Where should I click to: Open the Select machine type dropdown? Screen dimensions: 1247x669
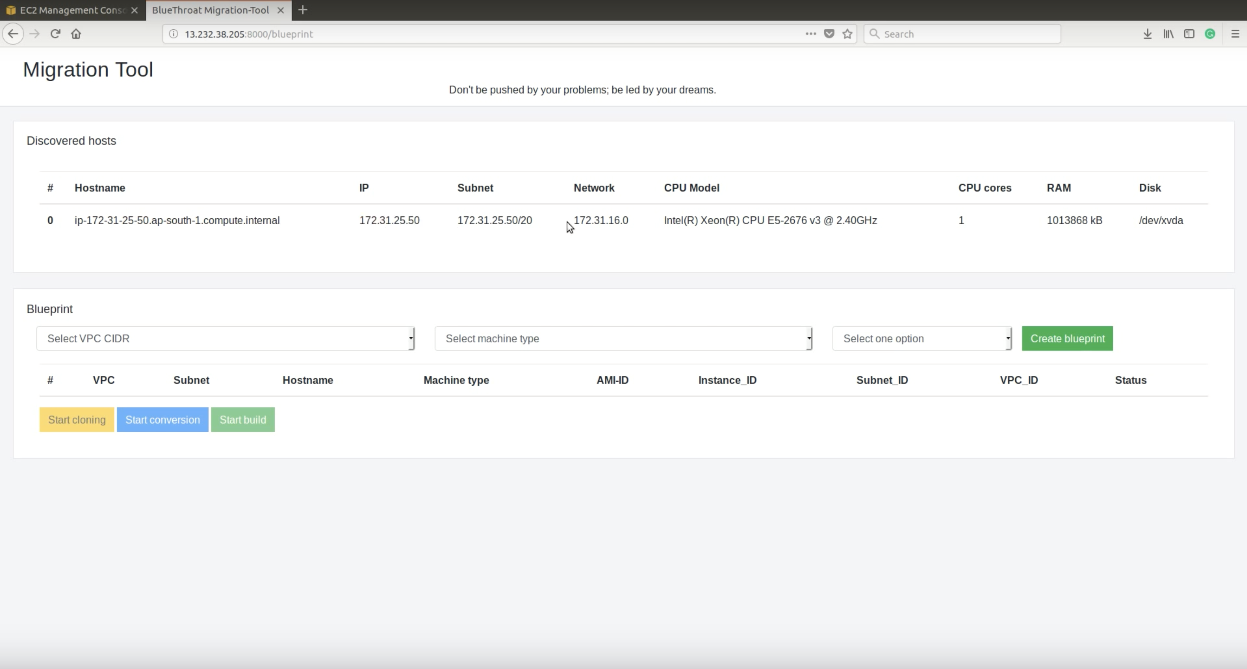[x=623, y=338]
